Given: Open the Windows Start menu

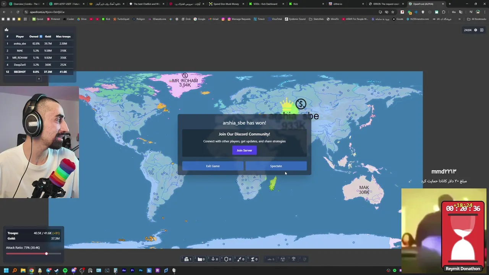Looking at the screenshot, I should pos(6,270).
